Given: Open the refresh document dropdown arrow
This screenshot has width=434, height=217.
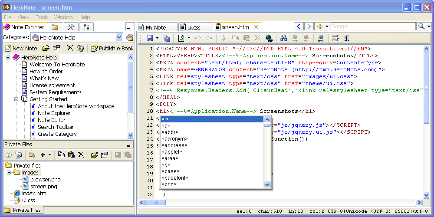Looking at the screenshot, I should point(189,38).
